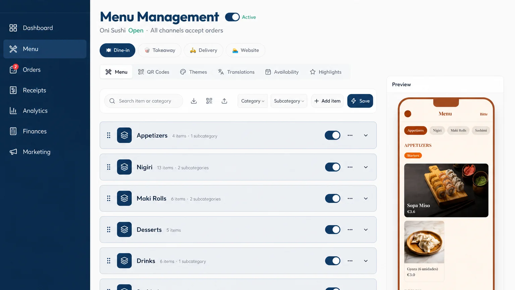Open the Category dropdown

[252, 101]
